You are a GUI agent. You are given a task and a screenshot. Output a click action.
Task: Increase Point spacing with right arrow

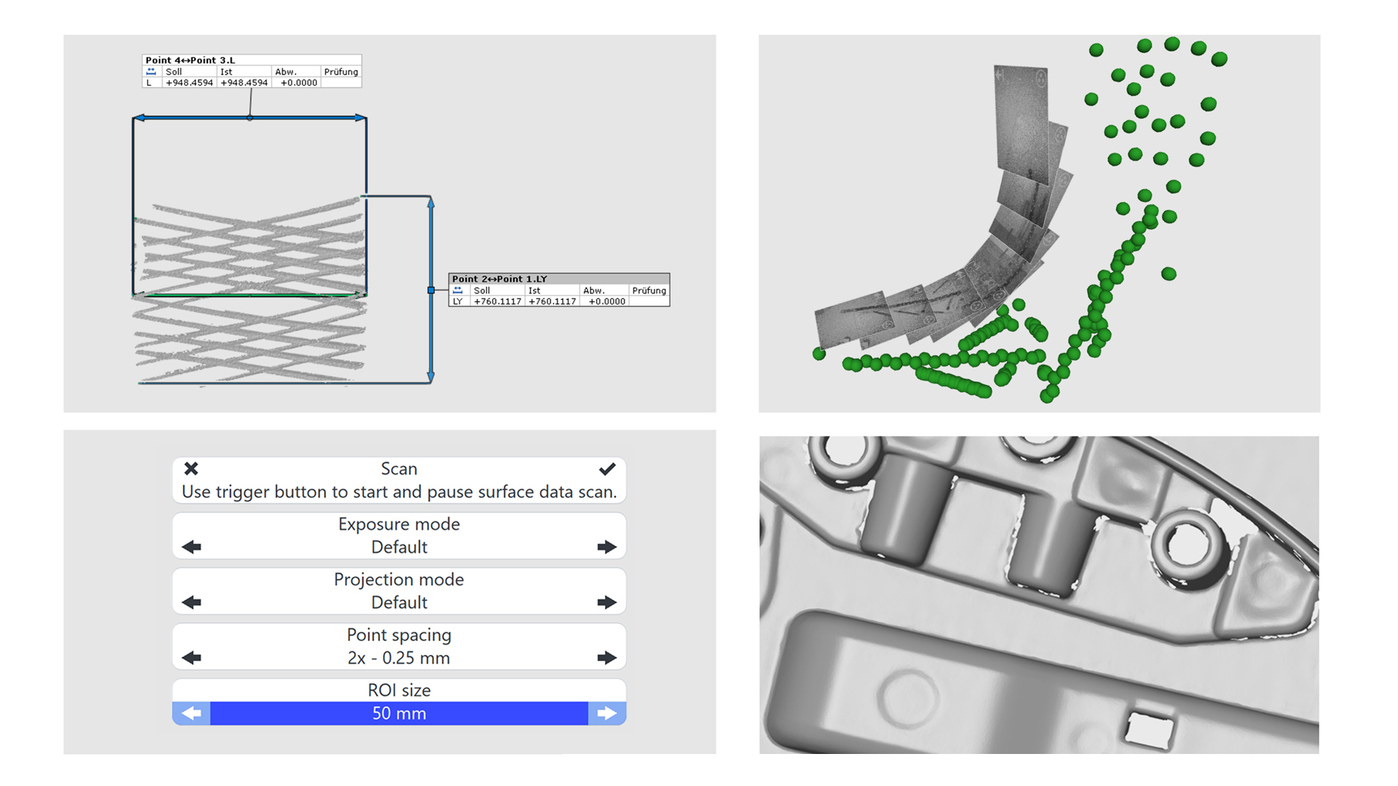[607, 658]
